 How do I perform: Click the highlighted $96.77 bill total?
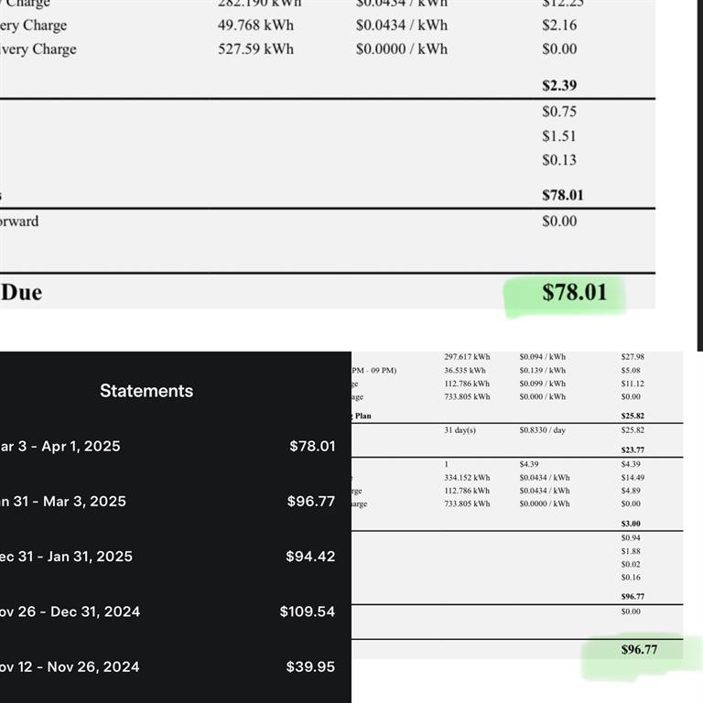click(x=639, y=650)
